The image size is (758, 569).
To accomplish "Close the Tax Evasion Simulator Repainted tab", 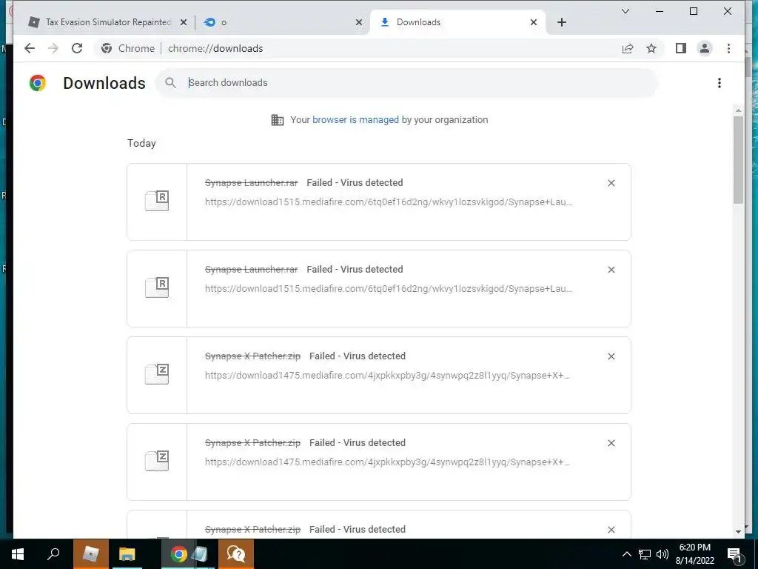I will tap(184, 22).
